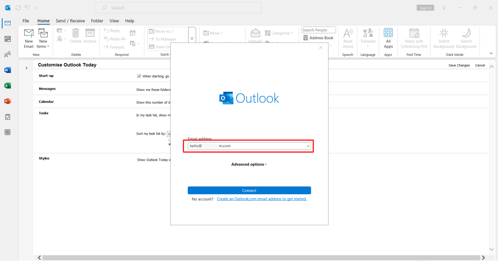Open the email address dropdown arrow
Viewport: 498px width, 261px height.
point(308,146)
